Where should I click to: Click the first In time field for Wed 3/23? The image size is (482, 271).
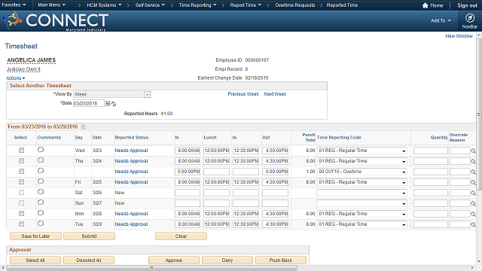point(188,151)
